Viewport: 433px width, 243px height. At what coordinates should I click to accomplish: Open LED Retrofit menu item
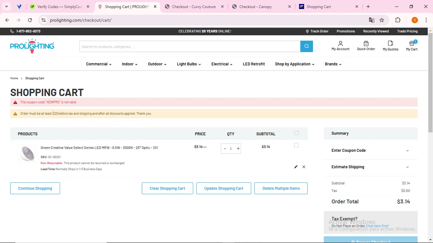pyautogui.click(x=254, y=64)
